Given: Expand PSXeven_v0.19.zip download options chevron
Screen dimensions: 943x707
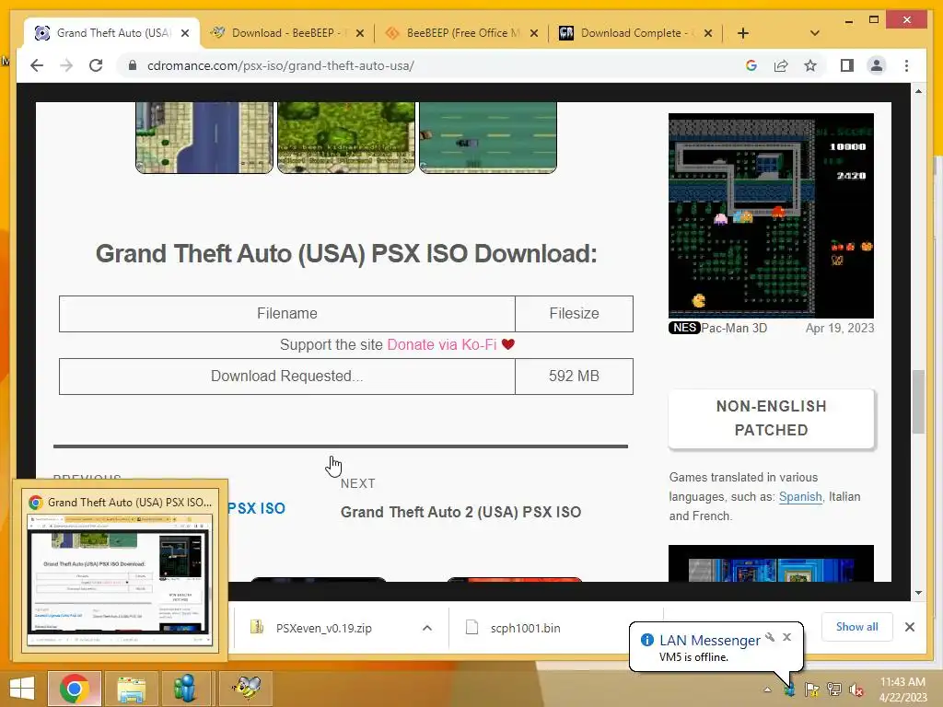Looking at the screenshot, I should pos(427,628).
